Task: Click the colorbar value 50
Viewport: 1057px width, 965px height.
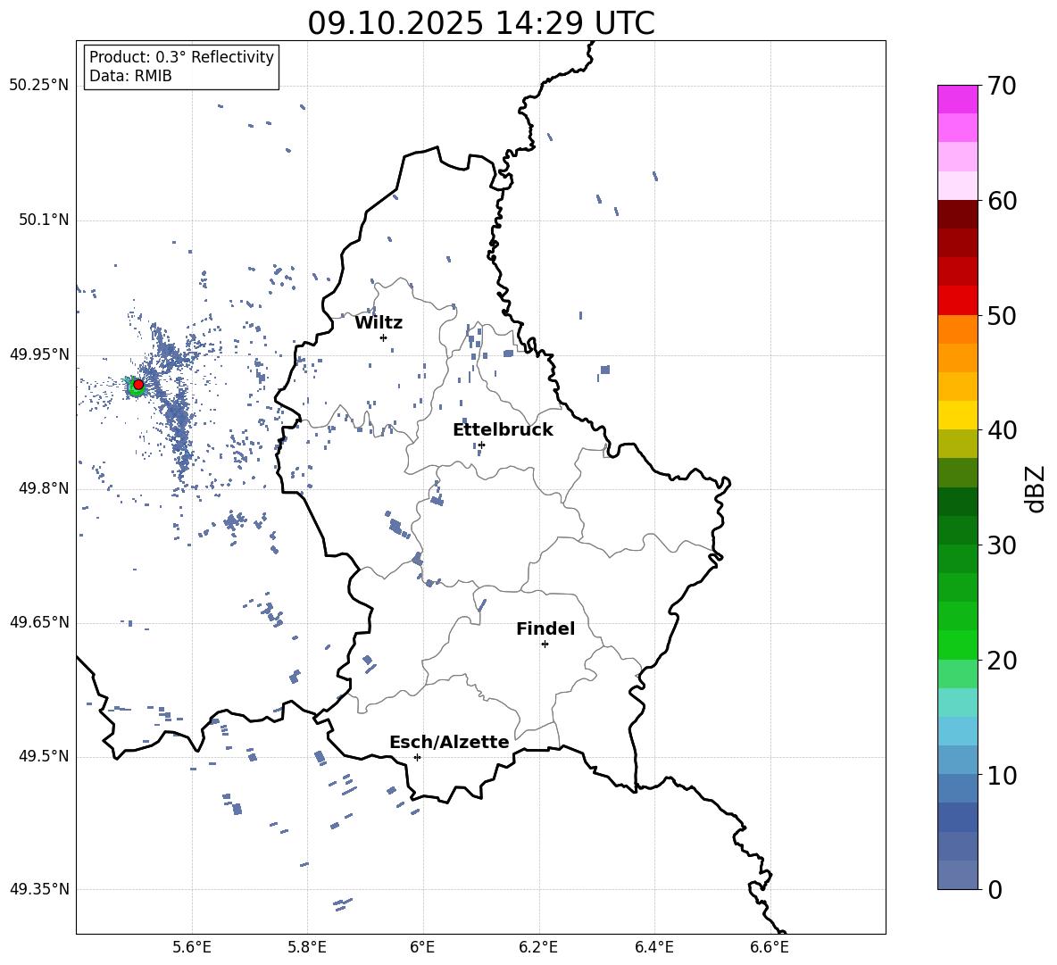Action: (1002, 315)
